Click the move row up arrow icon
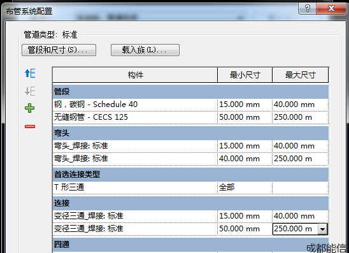Screen dimensions: 349x253 30,73
